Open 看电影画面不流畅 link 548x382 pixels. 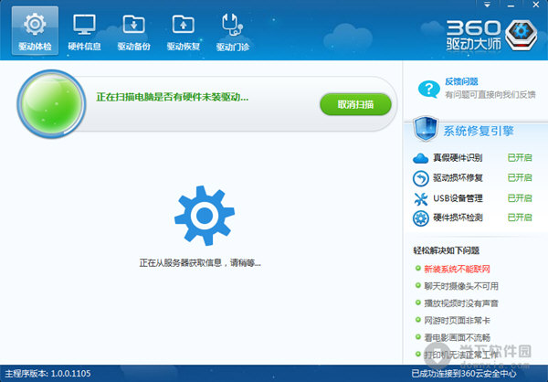tap(457, 337)
